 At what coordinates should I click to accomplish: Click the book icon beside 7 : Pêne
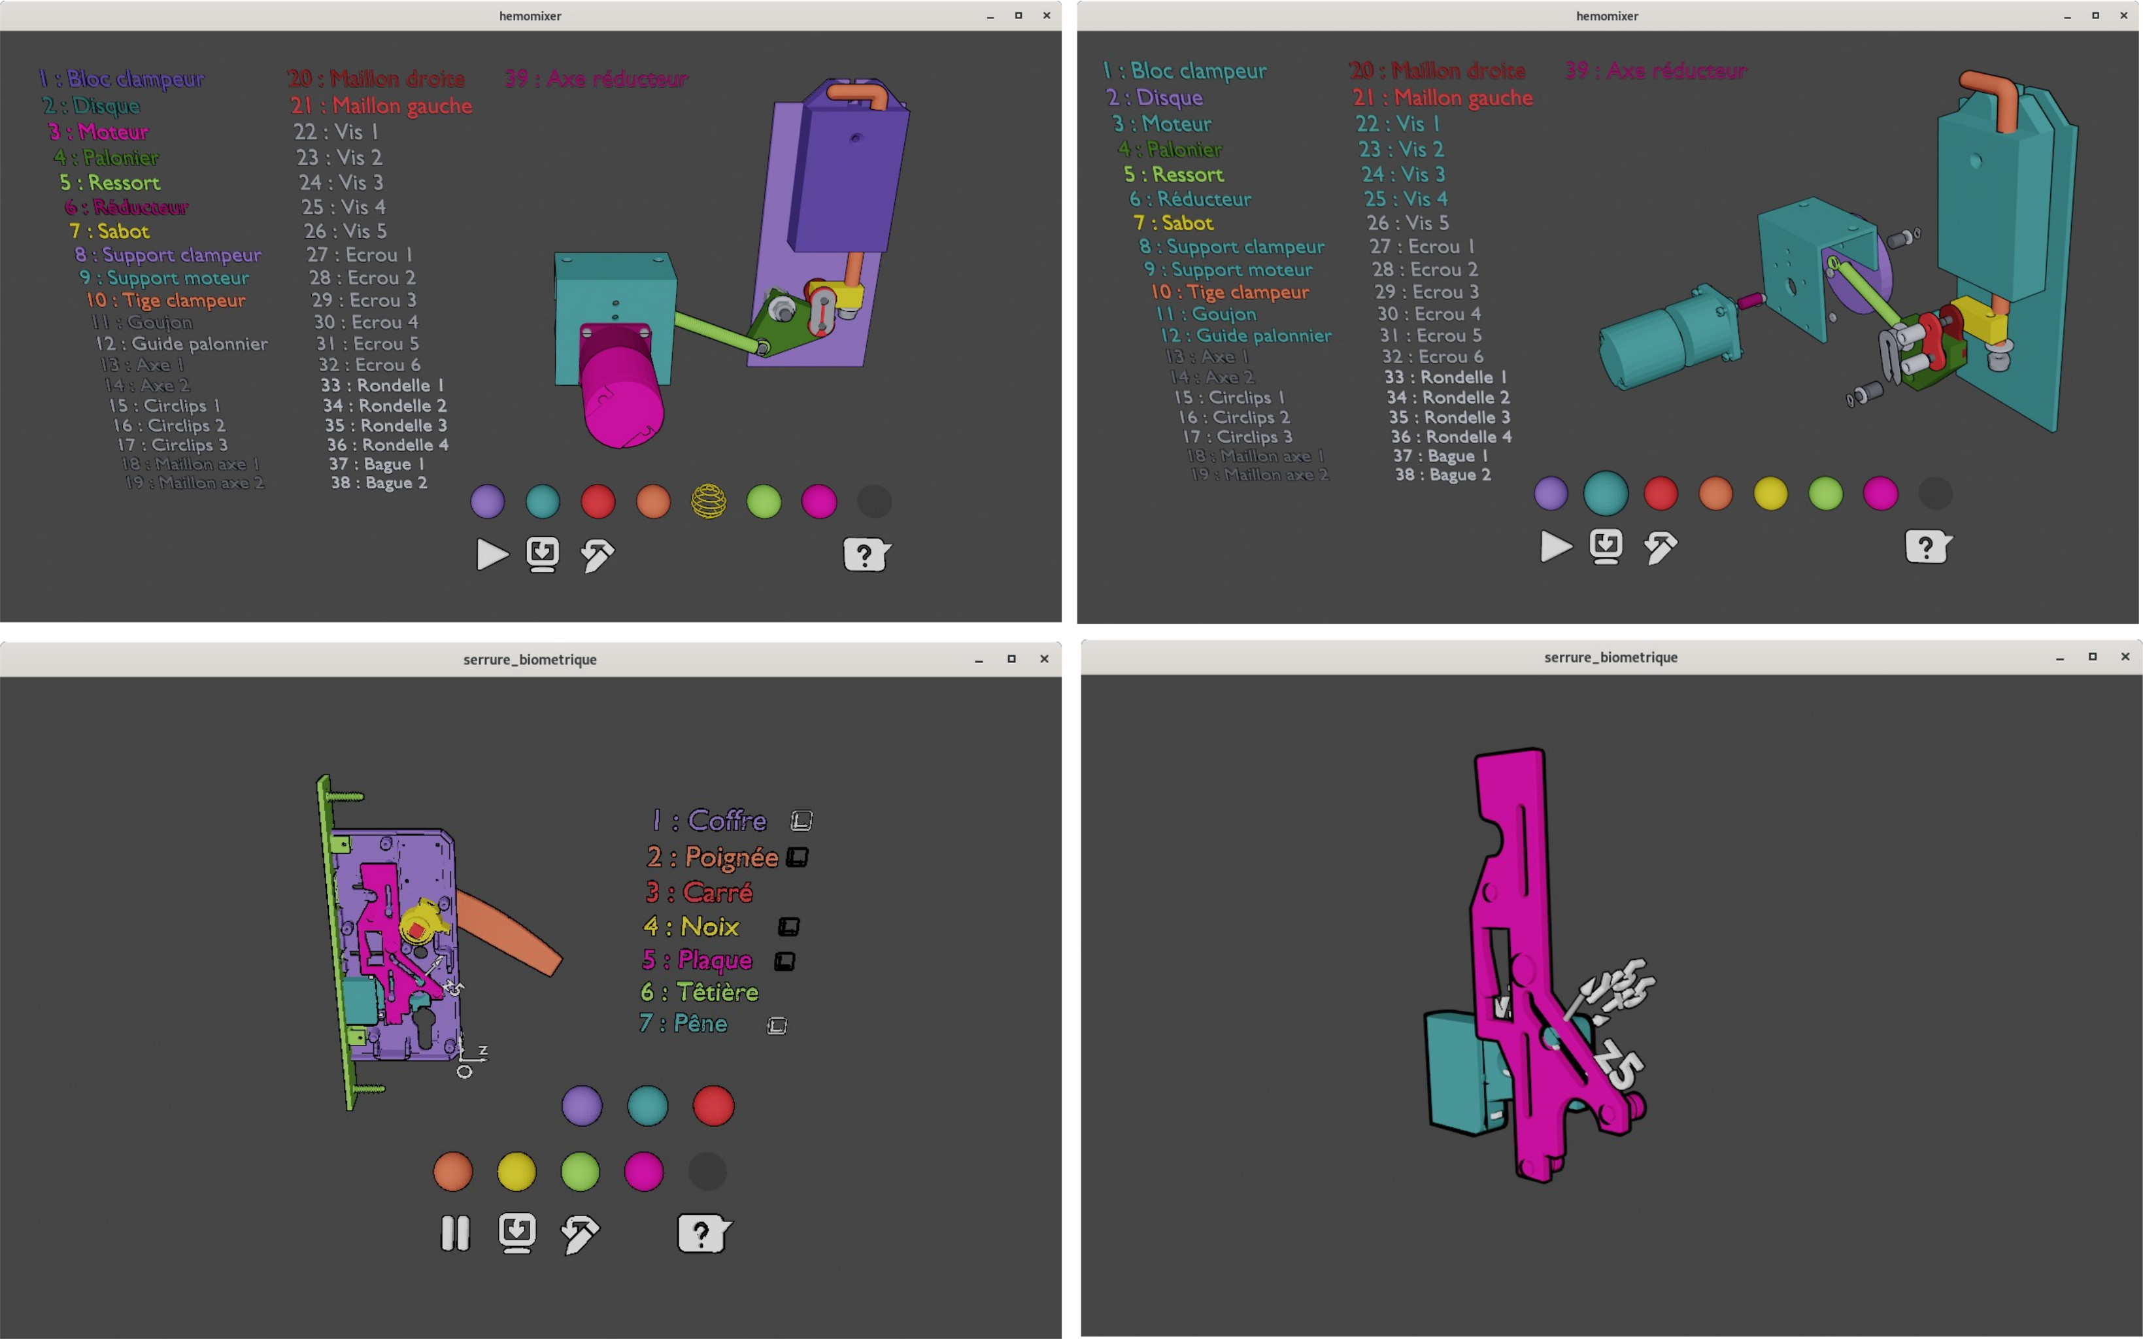pyautogui.click(x=777, y=1026)
